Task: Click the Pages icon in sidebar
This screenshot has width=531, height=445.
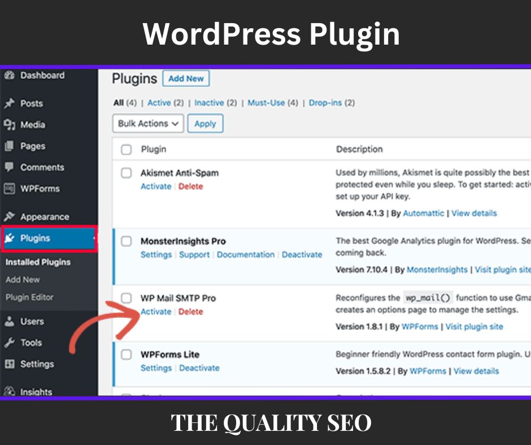Action: coord(9,146)
